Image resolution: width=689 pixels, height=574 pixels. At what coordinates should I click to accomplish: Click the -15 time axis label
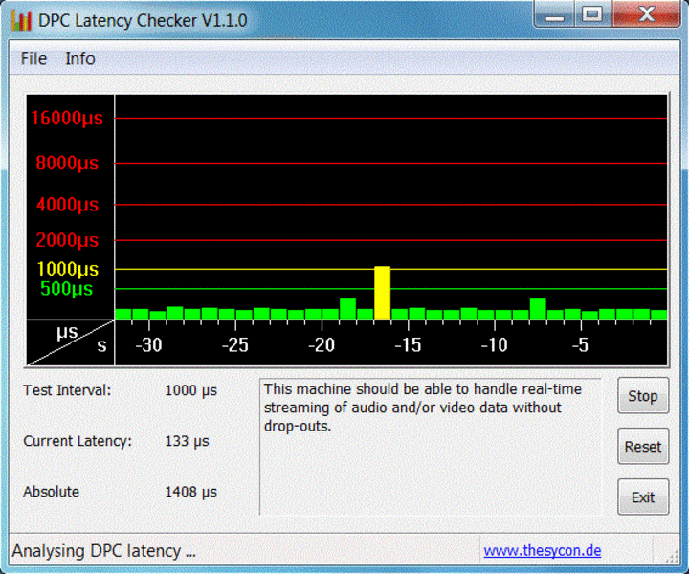(x=408, y=345)
